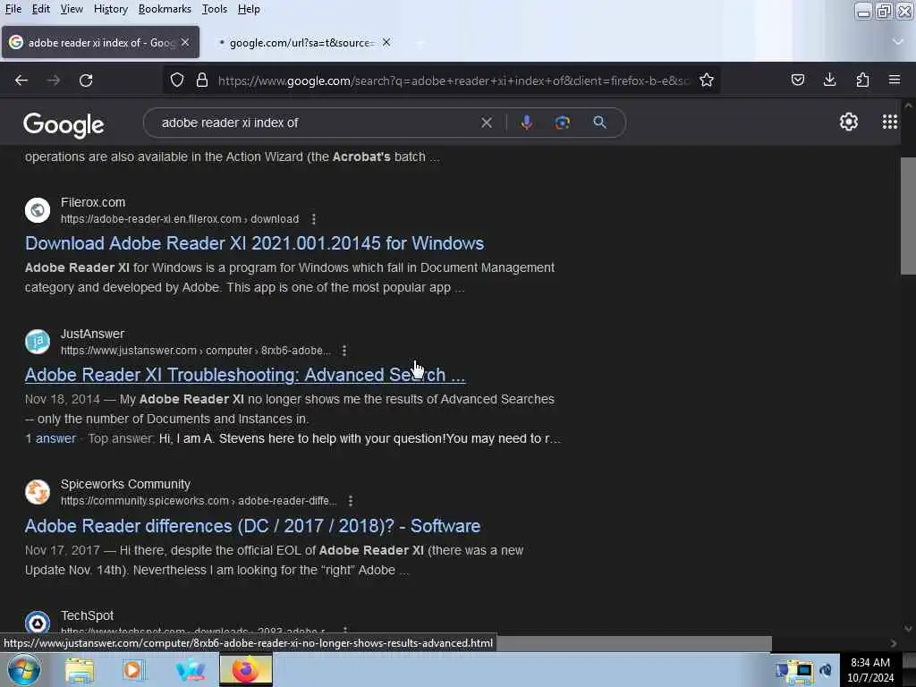This screenshot has width=916, height=687.
Task: Open more options for Filerox.com result
Action: (x=314, y=219)
